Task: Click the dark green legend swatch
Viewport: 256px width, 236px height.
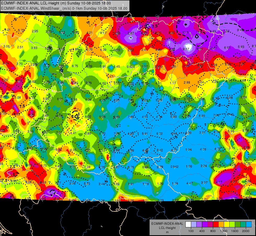Action: (237, 224)
